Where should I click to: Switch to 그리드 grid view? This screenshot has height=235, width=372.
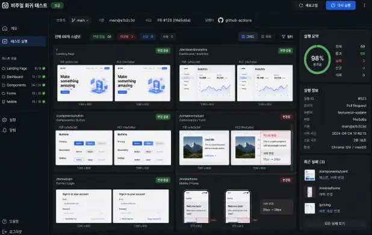point(247,37)
